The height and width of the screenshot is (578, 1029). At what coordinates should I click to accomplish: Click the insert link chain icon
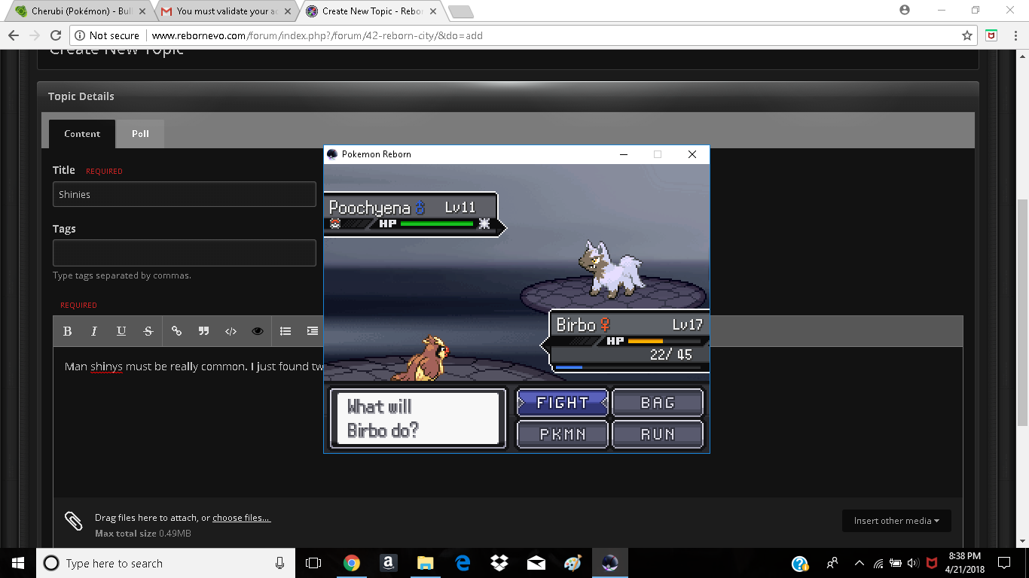coord(176,331)
